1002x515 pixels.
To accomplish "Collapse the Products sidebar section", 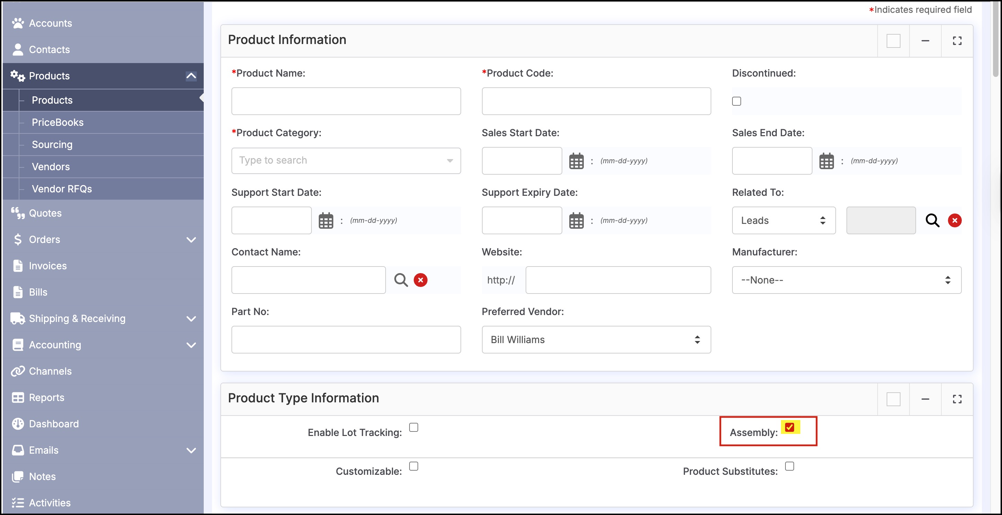I will coord(191,76).
